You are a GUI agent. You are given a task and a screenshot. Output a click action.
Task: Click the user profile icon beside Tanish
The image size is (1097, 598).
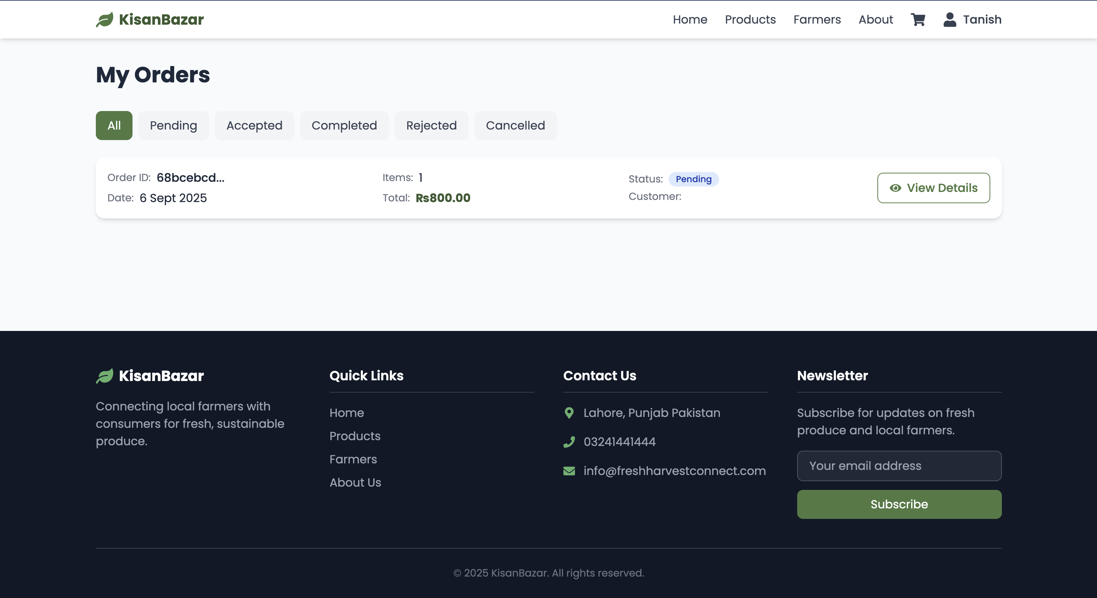point(950,19)
